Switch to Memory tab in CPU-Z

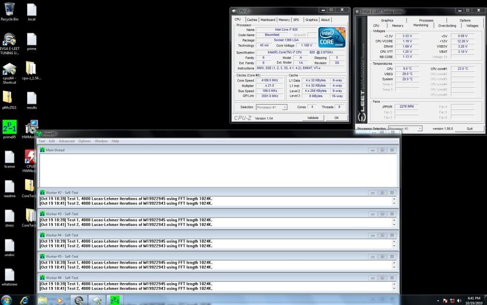(x=284, y=20)
